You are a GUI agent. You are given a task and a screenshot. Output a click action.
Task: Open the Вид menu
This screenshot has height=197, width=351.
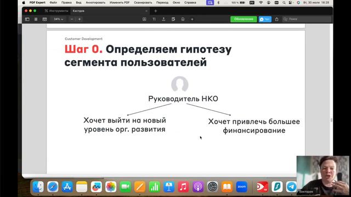(78, 2)
